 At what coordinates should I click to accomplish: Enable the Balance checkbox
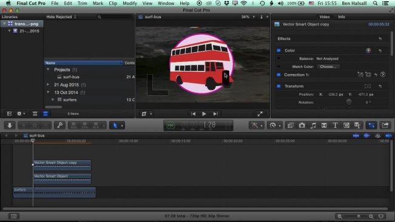click(279, 58)
